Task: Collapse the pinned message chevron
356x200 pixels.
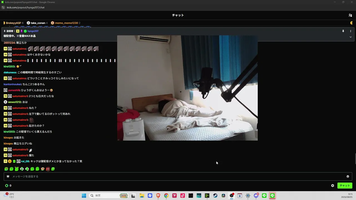Action: pos(350,37)
